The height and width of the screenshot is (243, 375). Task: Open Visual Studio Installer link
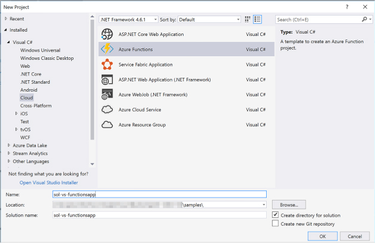(x=49, y=183)
